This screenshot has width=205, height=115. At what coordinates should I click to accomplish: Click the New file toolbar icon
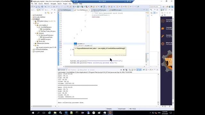tap(32, 7)
